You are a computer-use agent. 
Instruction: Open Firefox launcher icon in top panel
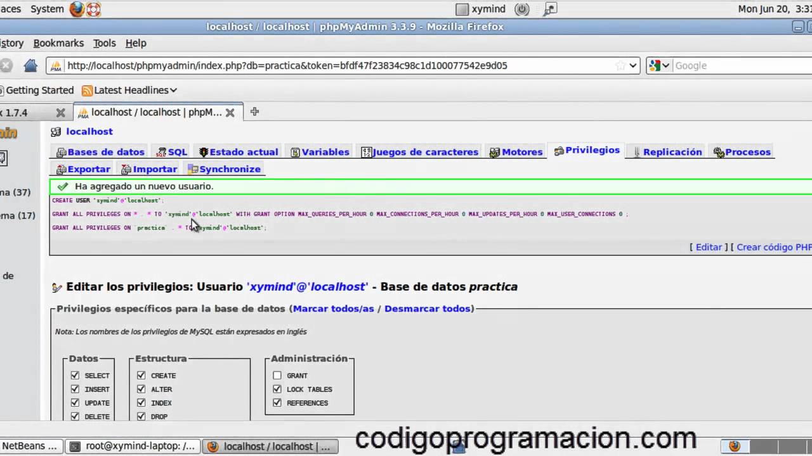(x=77, y=9)
